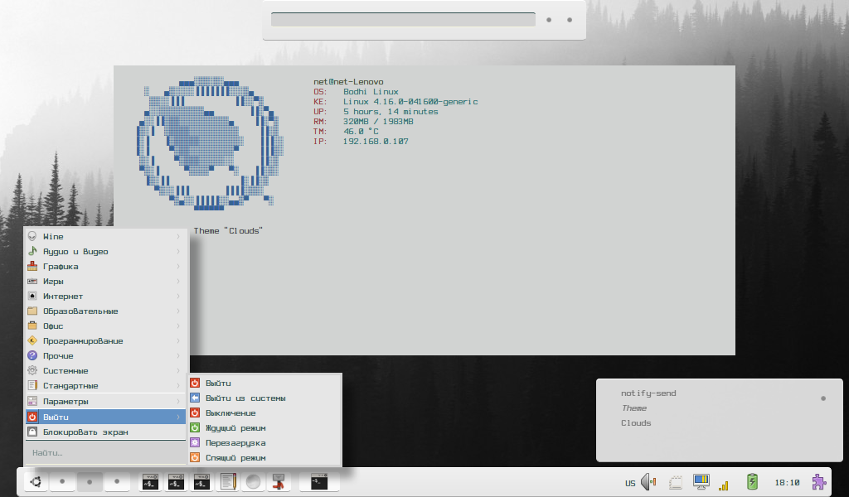Expand the Образовательные submenu arrow

click(177, 311)
